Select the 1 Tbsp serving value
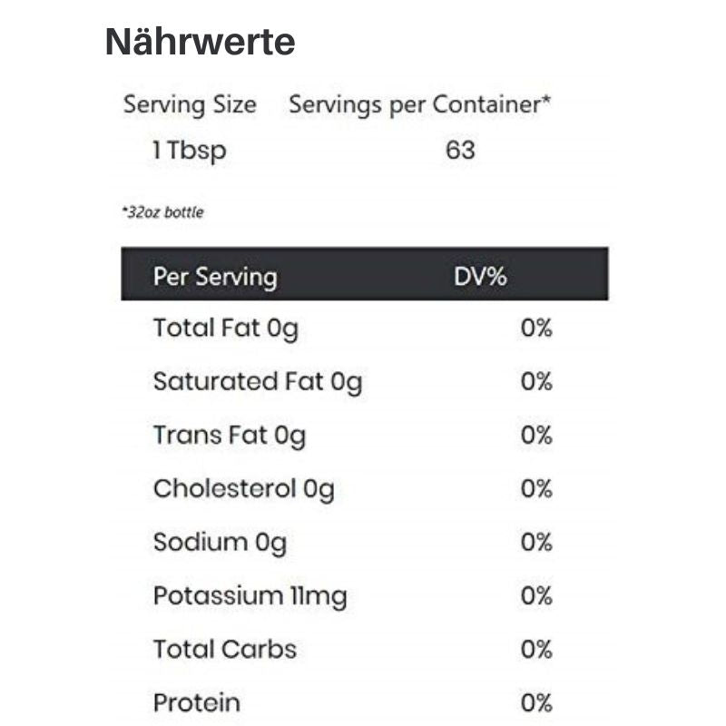The width and height of the screenshot is (726, 726). coord(190,151)
